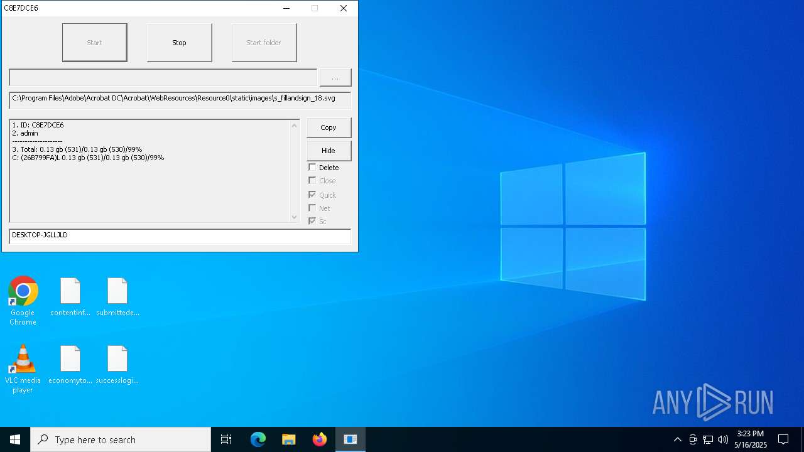
Task: Click the Start folder button
Action: [x=264, y=43]
